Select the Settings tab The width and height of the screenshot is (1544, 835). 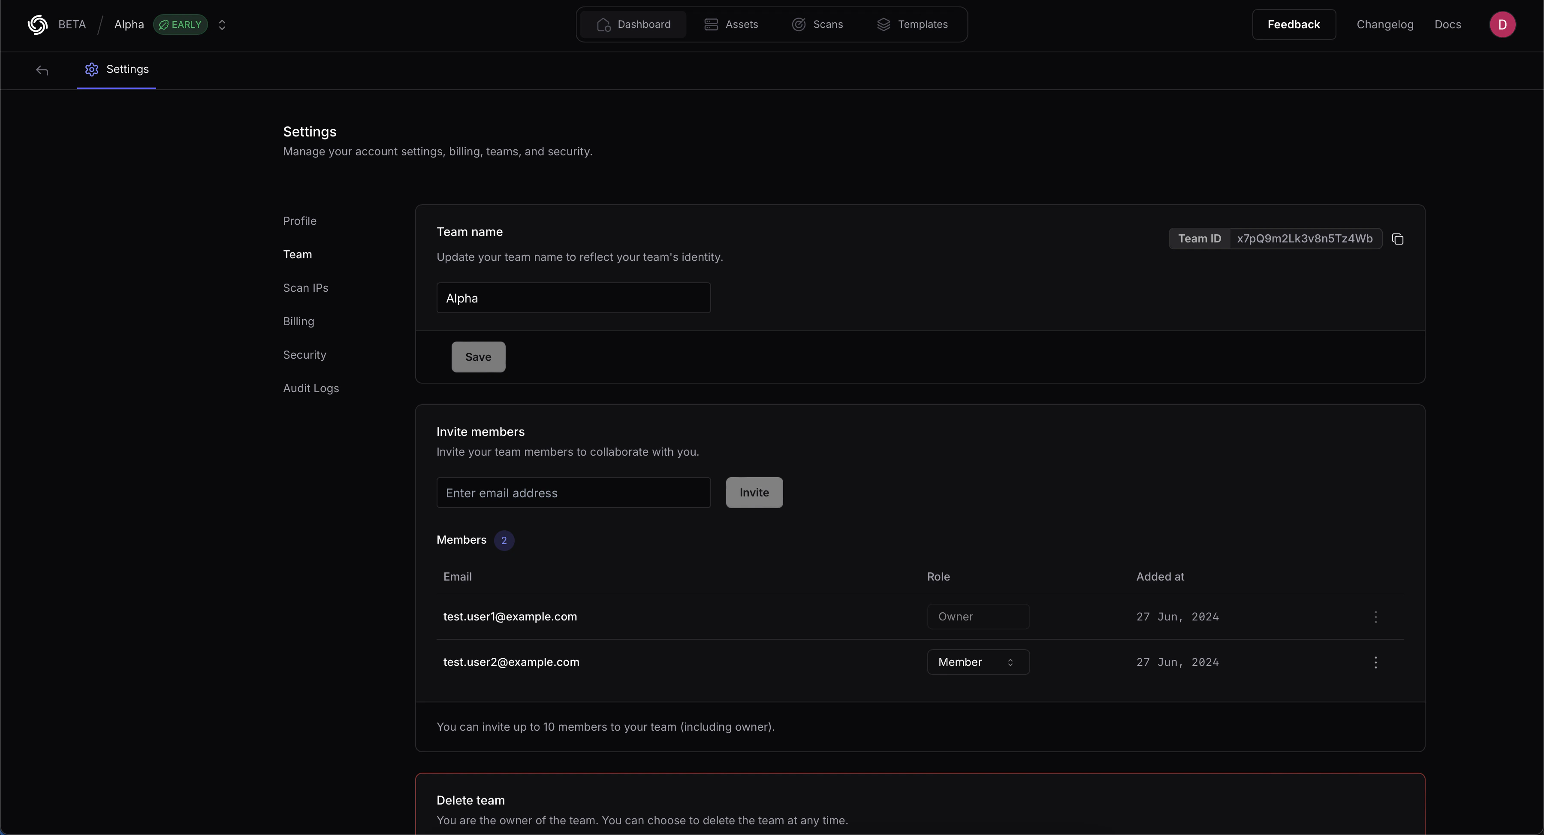117,70
